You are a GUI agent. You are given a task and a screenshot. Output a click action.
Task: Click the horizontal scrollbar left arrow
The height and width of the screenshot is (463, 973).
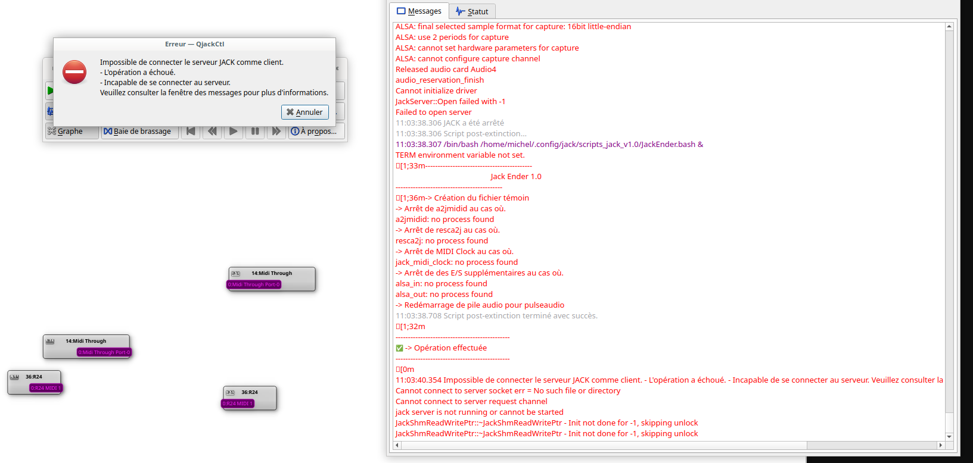(397, 445)
